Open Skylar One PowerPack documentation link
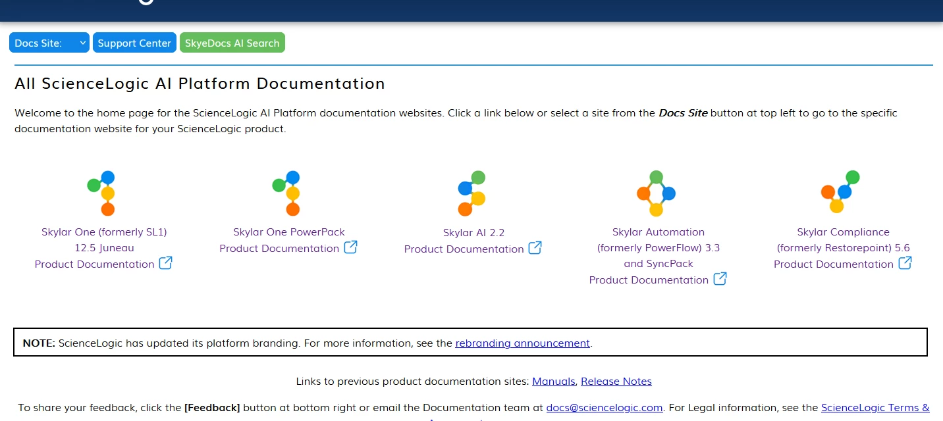Image resolution: width=943 pixels, height=421 pixels. coord(288,240)
